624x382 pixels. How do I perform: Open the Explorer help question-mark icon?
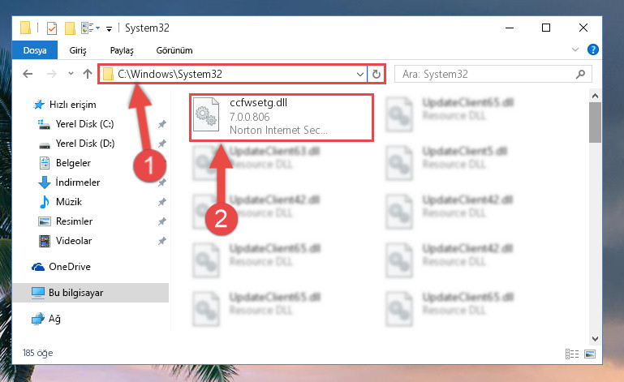(x=592, y=49)
